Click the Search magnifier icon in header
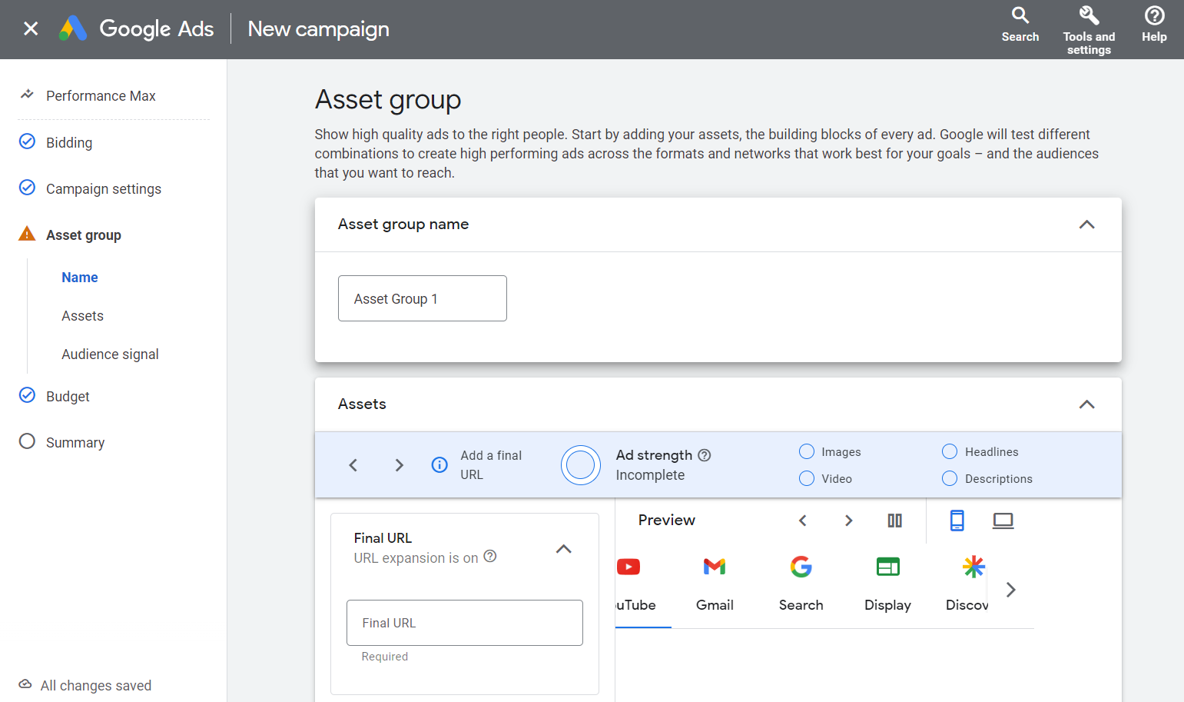This screenshot has height=702, width=1184. click(x=1020, y=15)
